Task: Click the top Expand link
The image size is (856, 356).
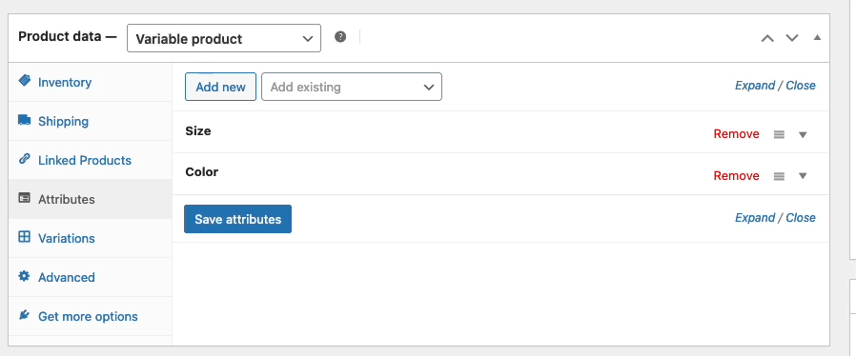Action: click(755, 86)
